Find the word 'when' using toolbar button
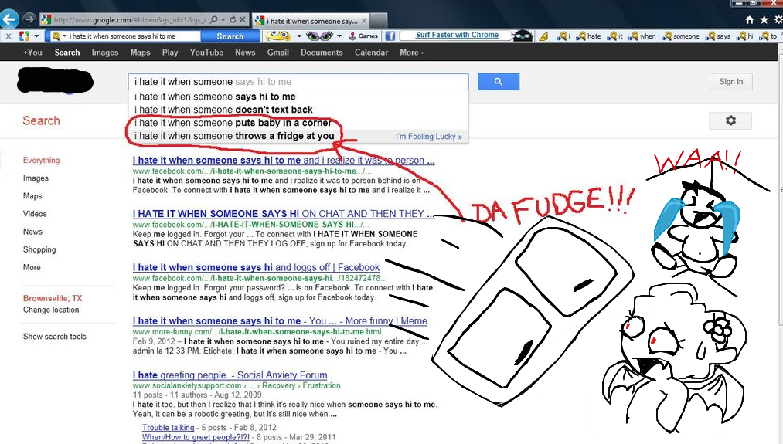 642,36
